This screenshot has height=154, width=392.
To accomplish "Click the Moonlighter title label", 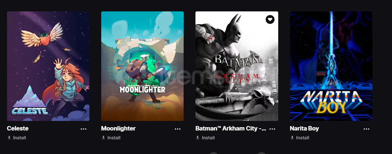I will pyautogui.click(x=118, y=128).
